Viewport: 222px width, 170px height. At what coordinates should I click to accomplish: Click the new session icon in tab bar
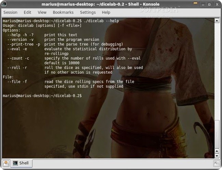(x=6, y=164)
